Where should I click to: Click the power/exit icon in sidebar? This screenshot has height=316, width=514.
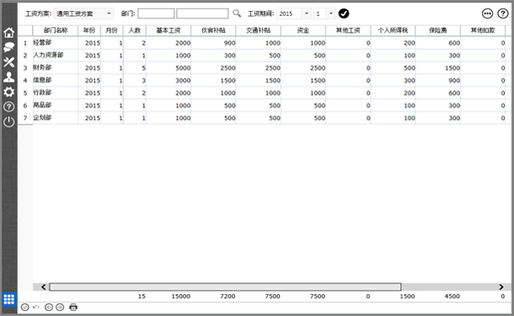(x=9, y=121)
